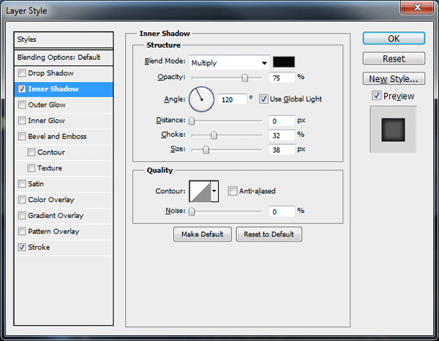Click the Size slider handle

(206, 150)
